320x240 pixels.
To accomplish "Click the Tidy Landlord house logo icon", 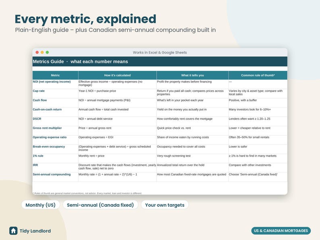I will pyautogui.click(x=13, y=231).
